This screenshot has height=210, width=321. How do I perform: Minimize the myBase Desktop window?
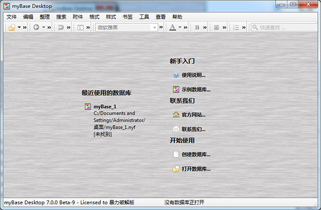click(282, 4)
